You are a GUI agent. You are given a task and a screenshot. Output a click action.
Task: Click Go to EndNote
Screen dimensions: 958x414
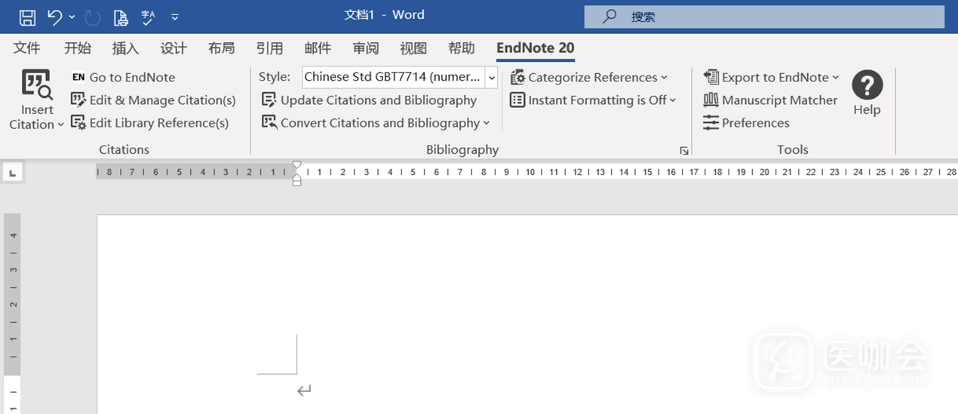(123, 77)
